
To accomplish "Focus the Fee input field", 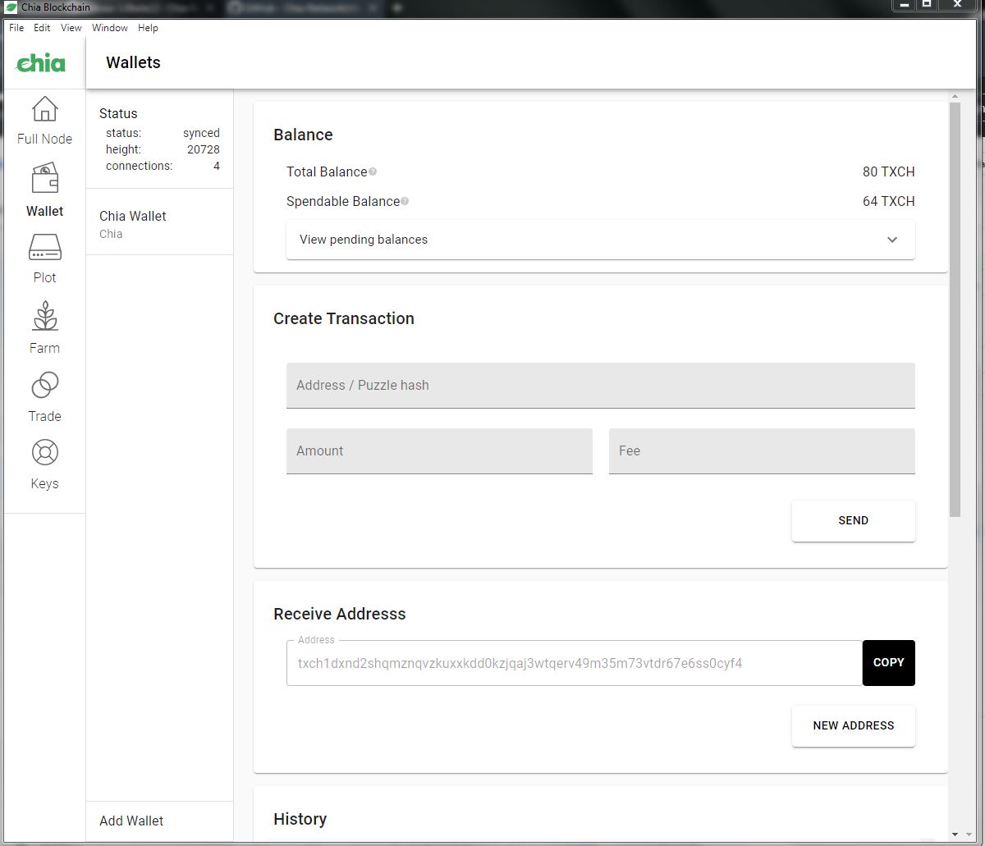I will tap(761, 451).
